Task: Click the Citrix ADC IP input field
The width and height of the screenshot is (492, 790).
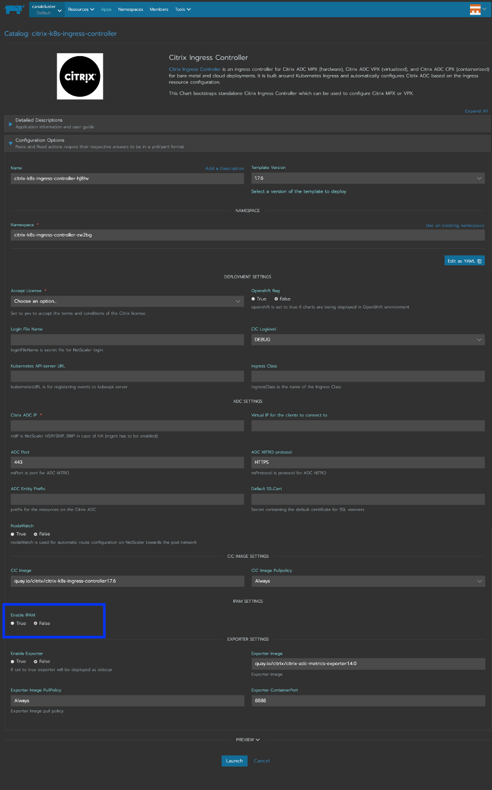Action: click(x=127, y=425)
